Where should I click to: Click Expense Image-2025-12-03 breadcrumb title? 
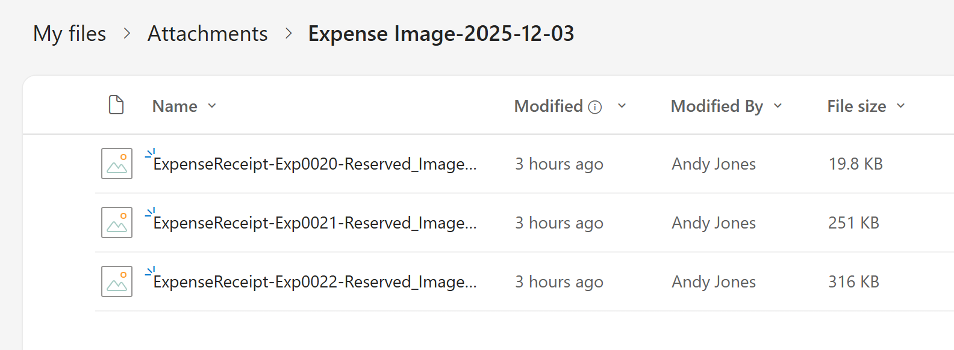pyautogui.click(x=441, y=34)
